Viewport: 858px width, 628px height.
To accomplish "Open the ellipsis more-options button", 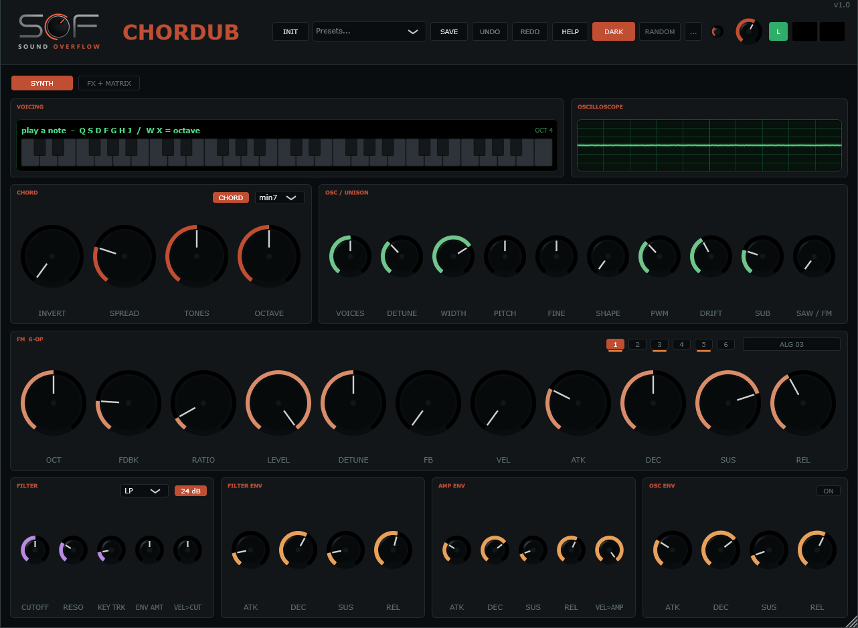I will coord(693,31).
